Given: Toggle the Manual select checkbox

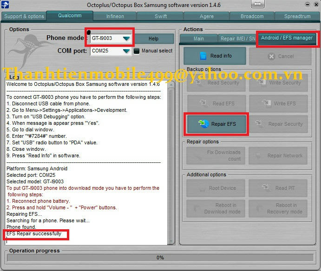Looking at the screenshot, I should (136, 51).
